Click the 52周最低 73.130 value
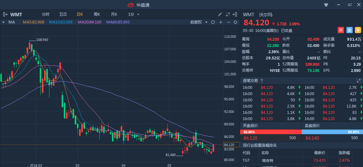The width and height of the screenshot is (363, 167). pyautogui.click(x=314, y=70)
